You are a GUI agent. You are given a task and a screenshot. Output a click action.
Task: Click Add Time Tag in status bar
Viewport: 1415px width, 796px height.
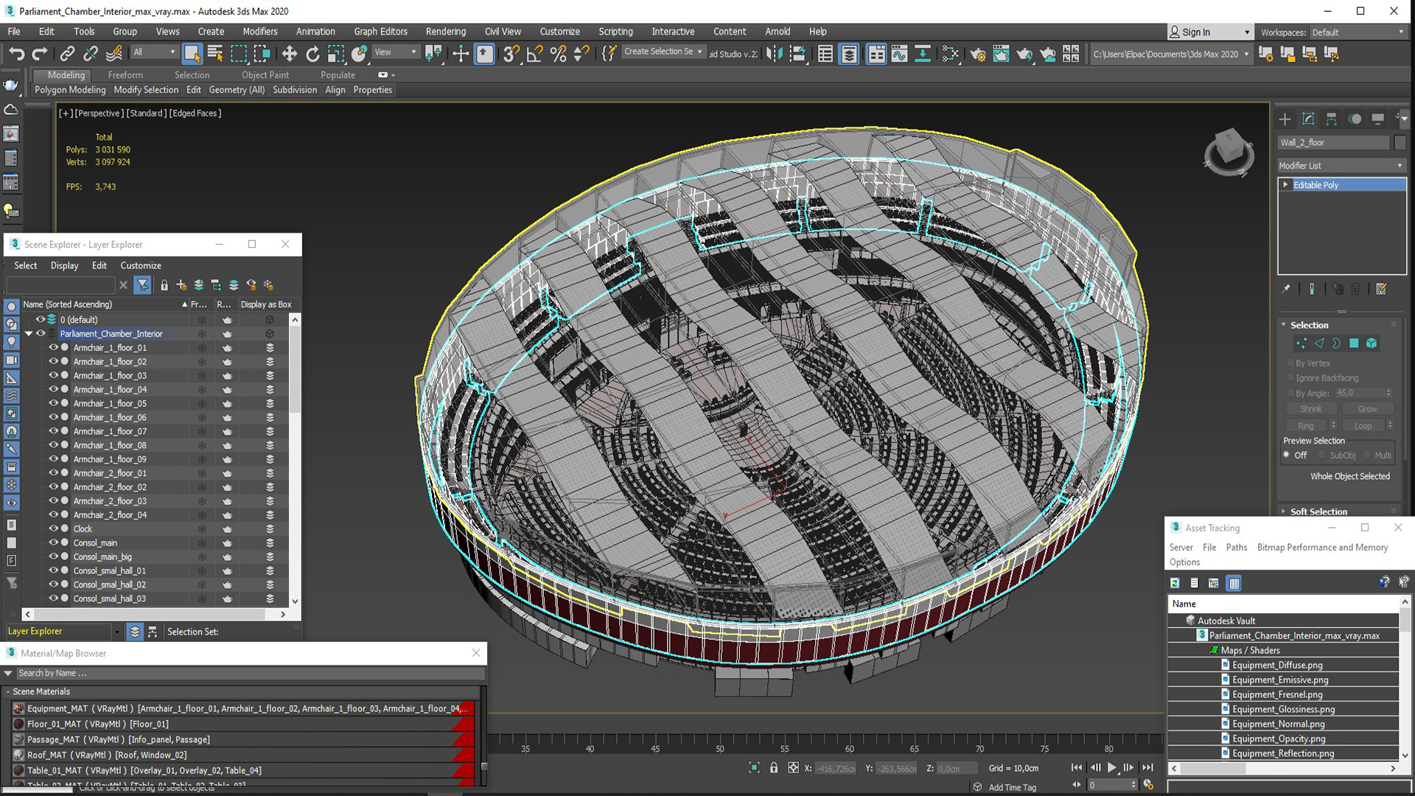coord(1012,787)
